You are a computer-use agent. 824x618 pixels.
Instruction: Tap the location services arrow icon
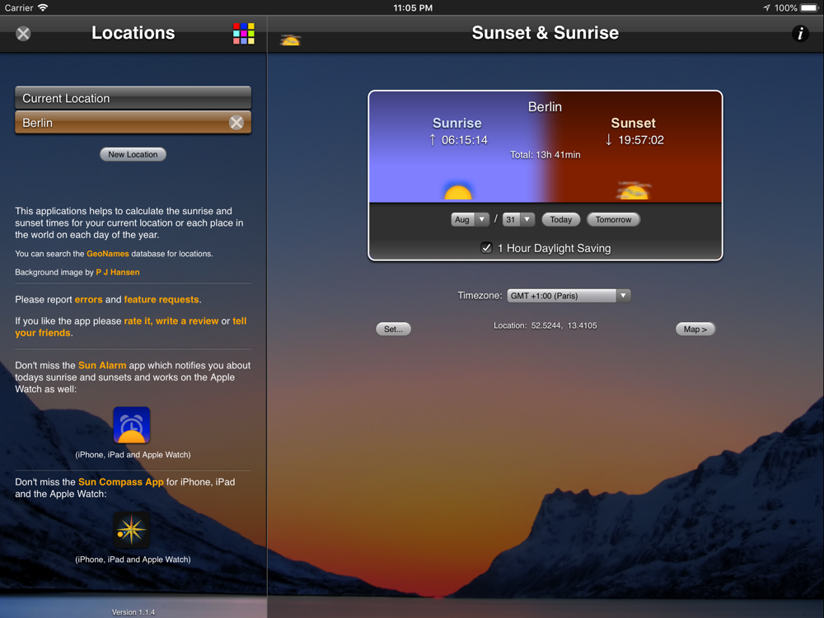(766, 8)
